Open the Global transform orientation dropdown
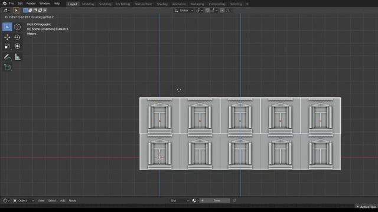The image size is (378, 212). point(184,11)
